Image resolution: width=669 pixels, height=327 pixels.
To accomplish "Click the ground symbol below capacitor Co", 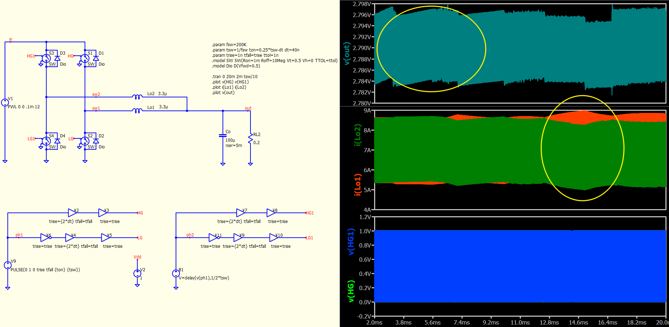I will 223,164.
